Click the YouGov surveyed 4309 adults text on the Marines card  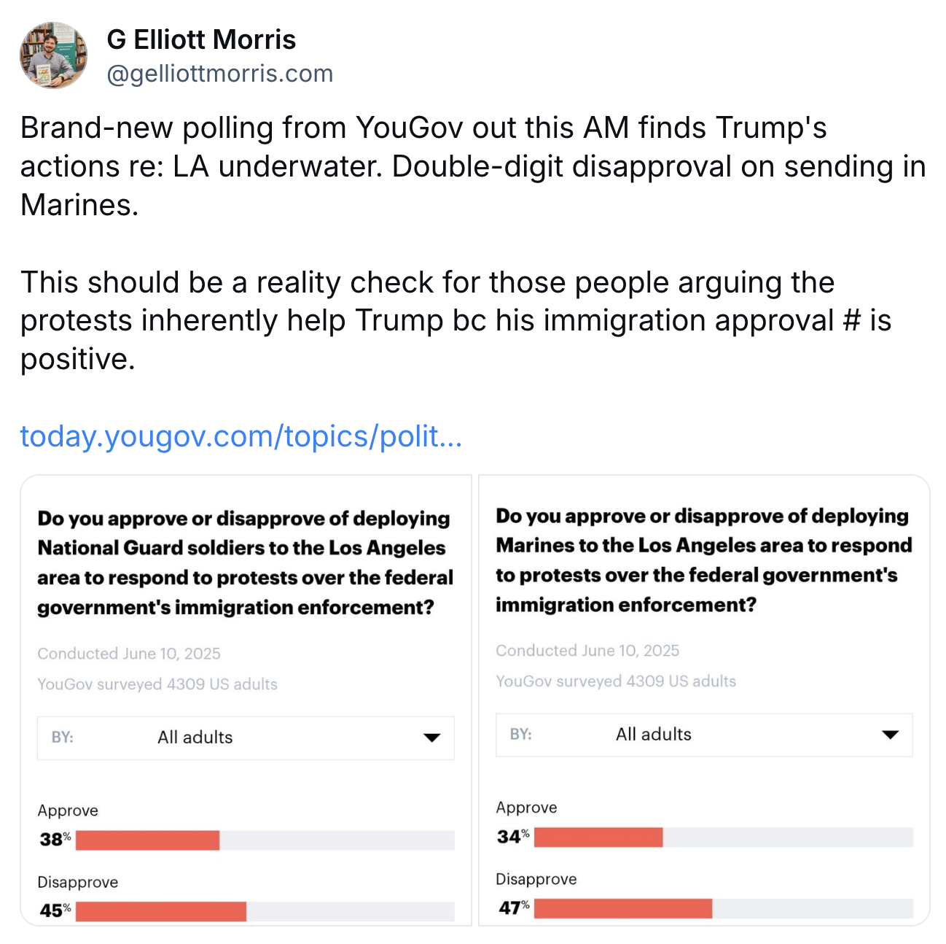coord(616,681)
